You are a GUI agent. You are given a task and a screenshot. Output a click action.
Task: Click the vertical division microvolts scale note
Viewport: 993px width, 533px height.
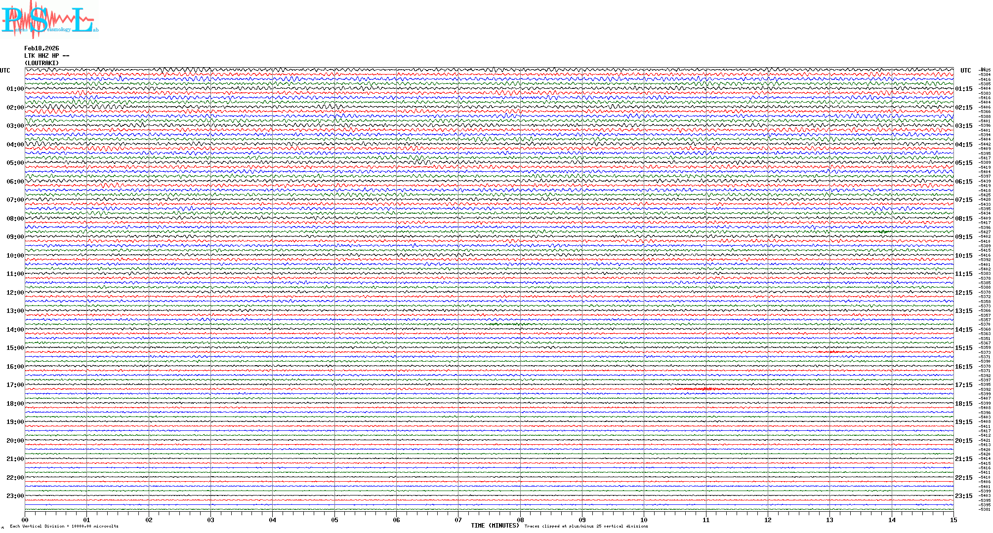click(64, 526)
